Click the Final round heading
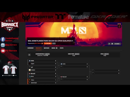This screenshot has width=130, height=97. tap(102, 54)
